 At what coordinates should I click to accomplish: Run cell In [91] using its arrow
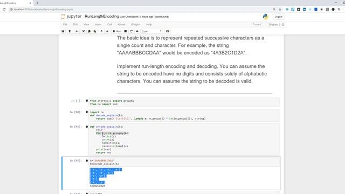coord(87,127)
